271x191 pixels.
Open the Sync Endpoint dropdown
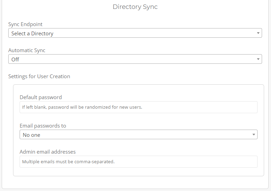[135, 33]
